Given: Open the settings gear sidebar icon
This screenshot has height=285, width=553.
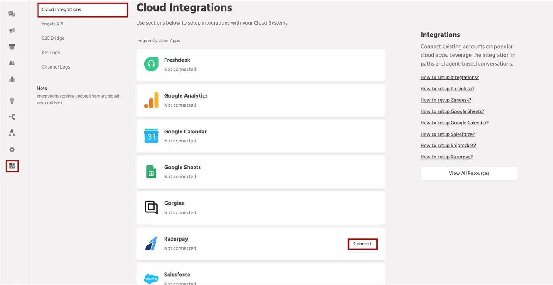Looking at the screenshot, I should (12, 149).
